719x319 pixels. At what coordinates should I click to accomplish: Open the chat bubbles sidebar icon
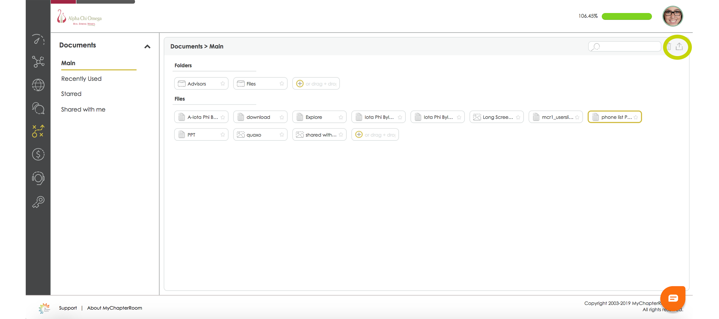click(x=38, y=108)
